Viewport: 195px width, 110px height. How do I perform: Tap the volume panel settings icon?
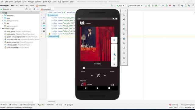click(x=114, y=64)
